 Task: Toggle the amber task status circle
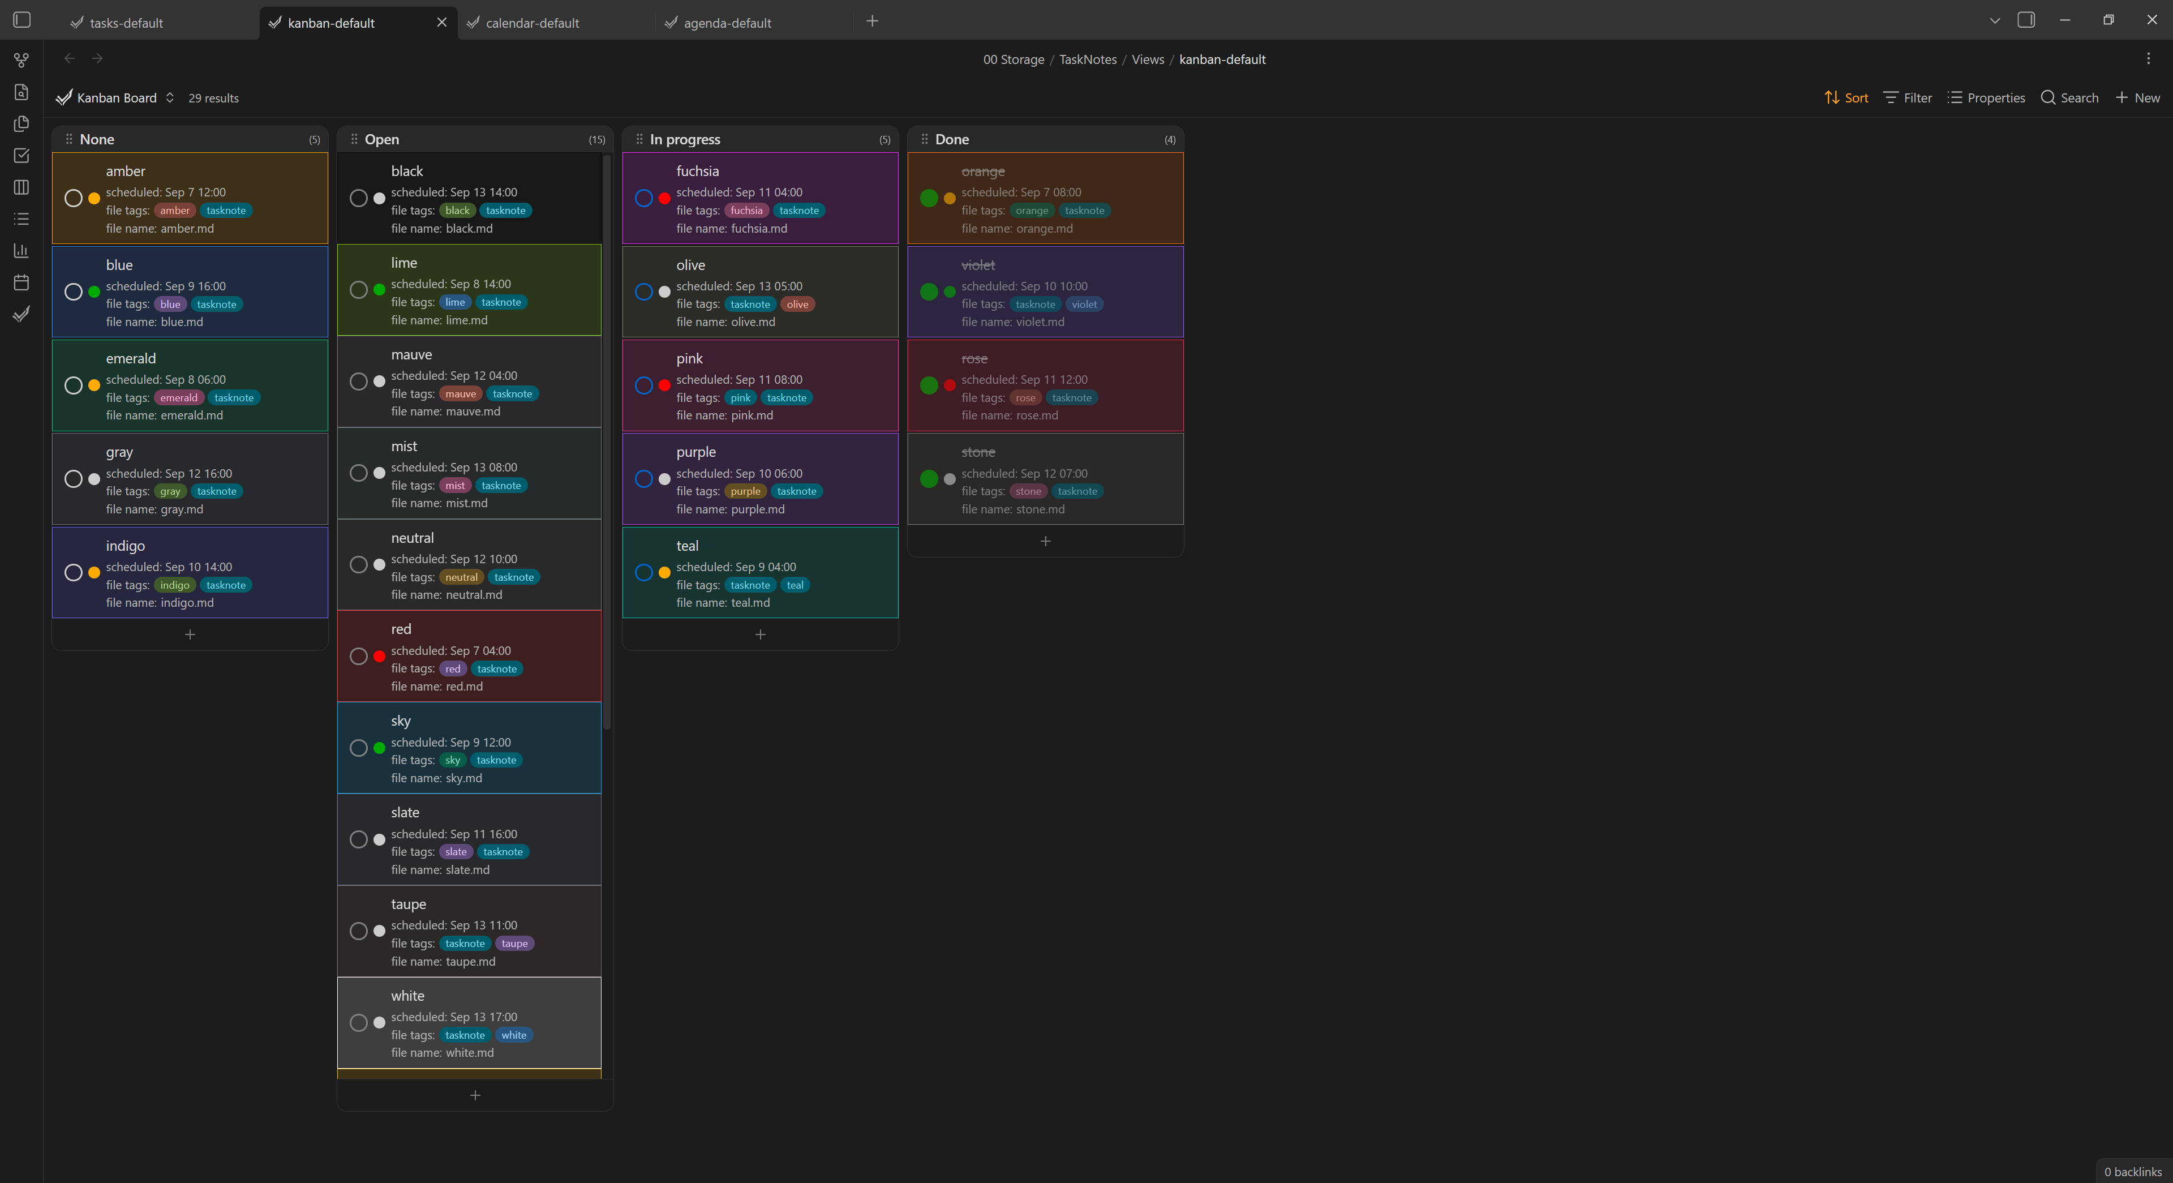click(x=74, y=198)
